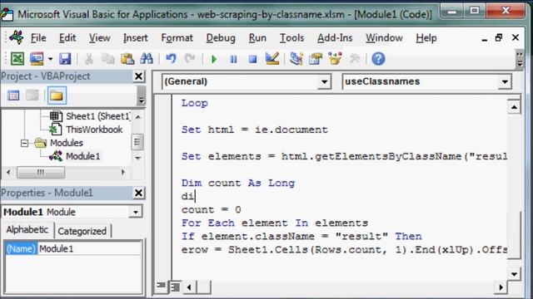Click Full Module View button
Screen dimensions: 533x299
point(176,287)
